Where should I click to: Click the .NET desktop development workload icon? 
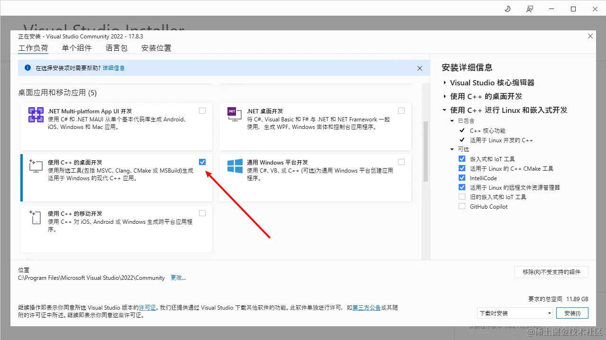tap(235, 115)
